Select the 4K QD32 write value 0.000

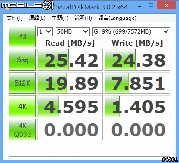pyautogui.click(x=137, y=129)
